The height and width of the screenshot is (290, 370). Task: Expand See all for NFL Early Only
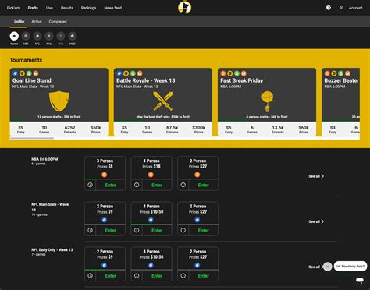point(315,267)
